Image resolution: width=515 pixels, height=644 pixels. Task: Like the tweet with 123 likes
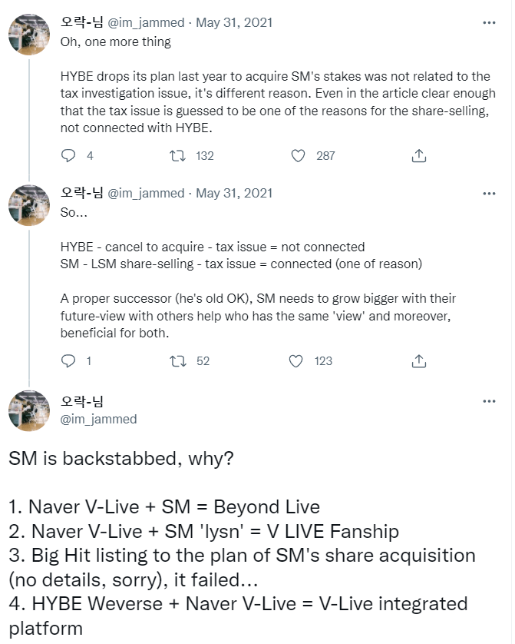[x=299, y=360]
